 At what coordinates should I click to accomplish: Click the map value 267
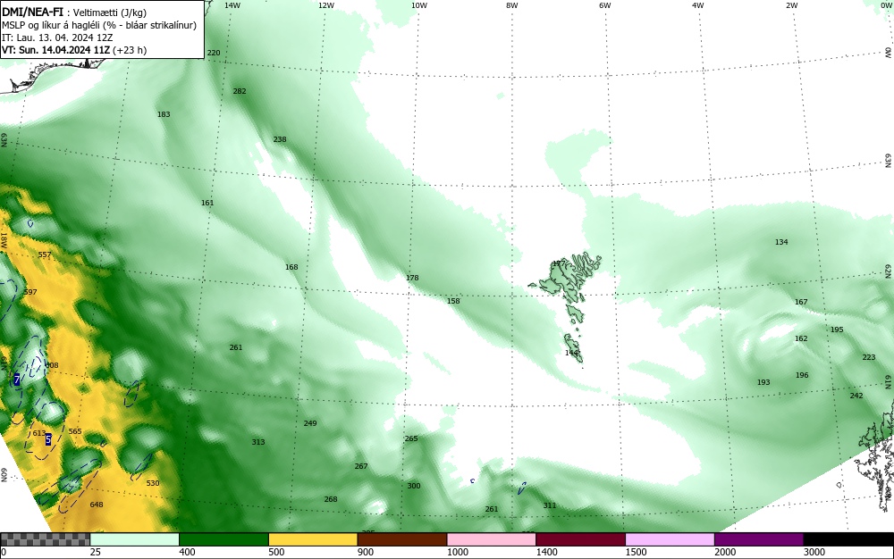coord(361,466)
